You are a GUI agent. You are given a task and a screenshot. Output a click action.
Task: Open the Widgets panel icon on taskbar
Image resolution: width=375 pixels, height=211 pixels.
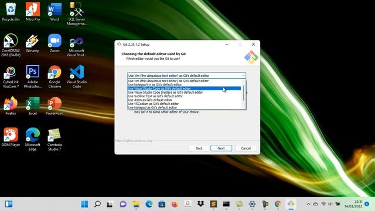pyautogui.click(x=9, y=204)
